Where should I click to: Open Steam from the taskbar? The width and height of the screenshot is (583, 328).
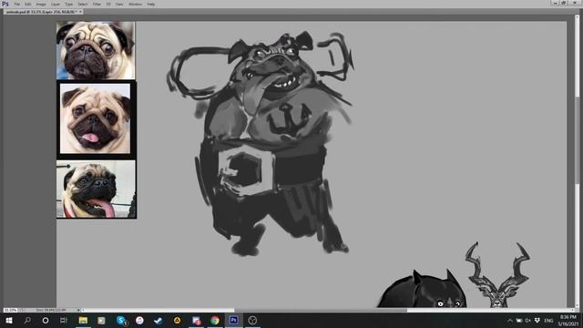pos(158,320)
